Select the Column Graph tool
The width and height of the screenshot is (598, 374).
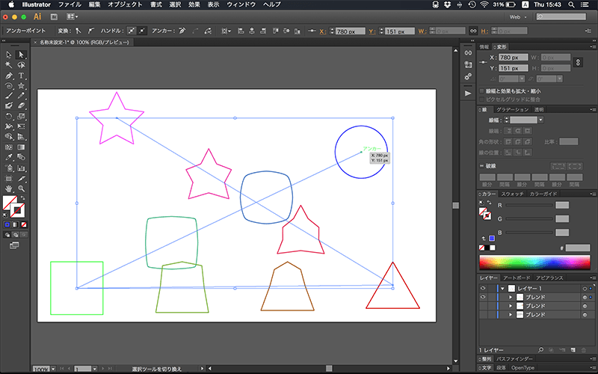point(21,168)
